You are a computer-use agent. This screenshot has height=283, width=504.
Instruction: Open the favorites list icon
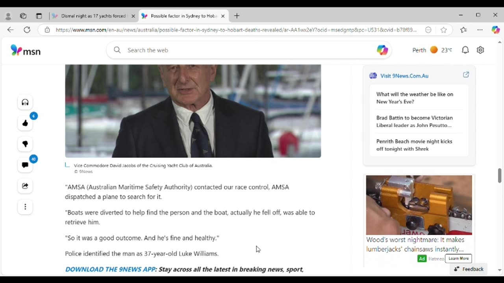[x=463, y=30]
